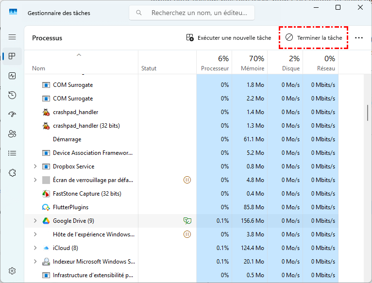This screenshot has height=283, width=372.
Task: Open the three-dots more options menu
Action: (359, 38)
